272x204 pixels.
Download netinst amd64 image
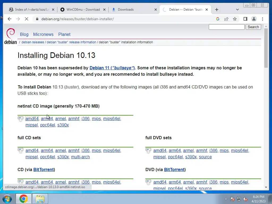point(32,119)
